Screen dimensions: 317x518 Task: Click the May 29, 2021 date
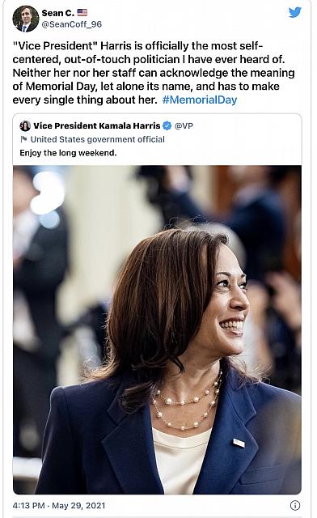click(78, 505)
